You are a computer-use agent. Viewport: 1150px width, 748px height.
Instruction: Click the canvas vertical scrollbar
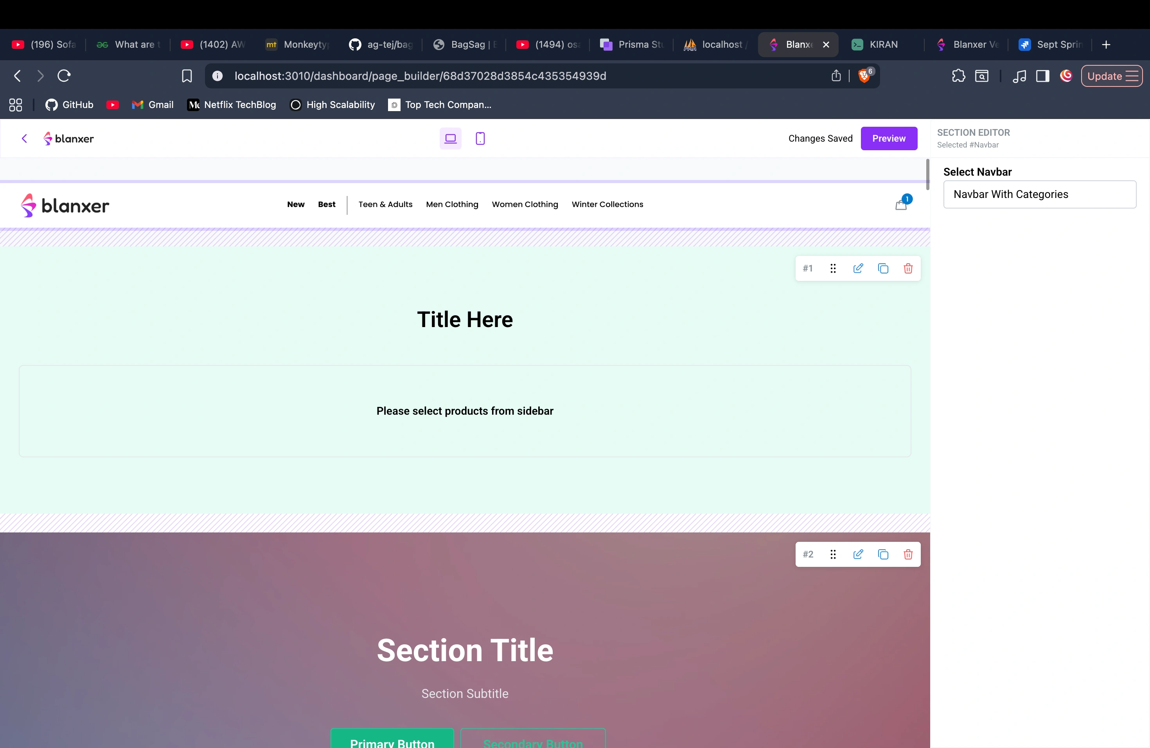pos(927,174)
